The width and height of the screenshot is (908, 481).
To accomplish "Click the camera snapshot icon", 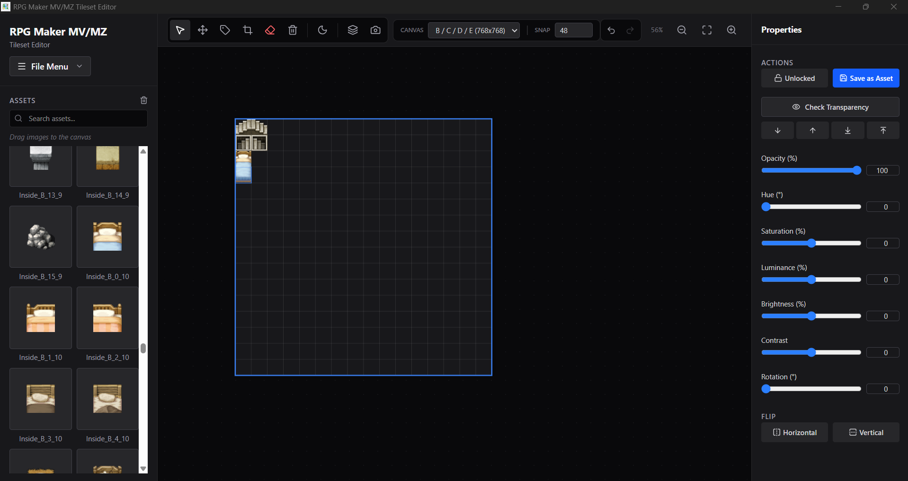I will click(375, 30).
